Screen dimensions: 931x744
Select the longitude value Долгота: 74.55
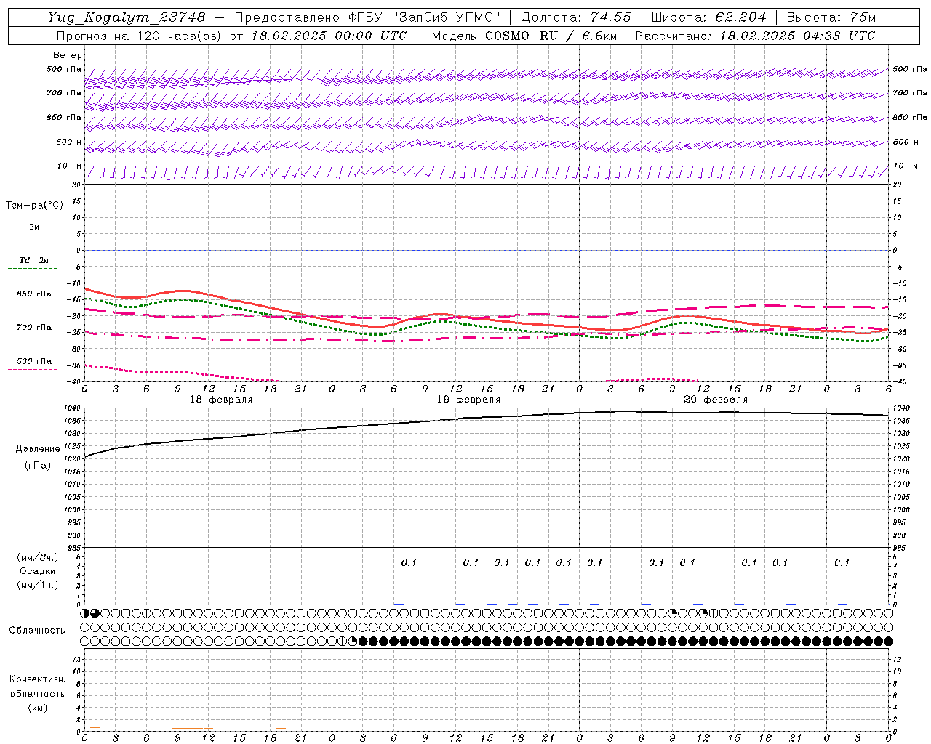coord(576,17)
